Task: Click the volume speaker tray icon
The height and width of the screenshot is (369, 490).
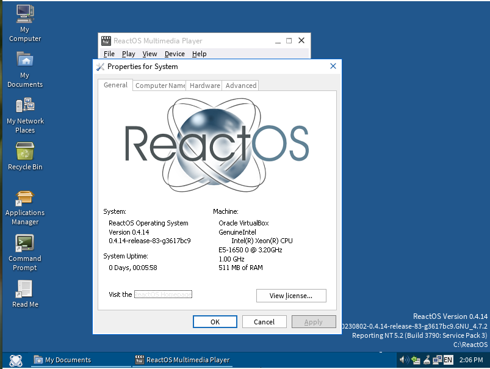Action: click(404, 360)
